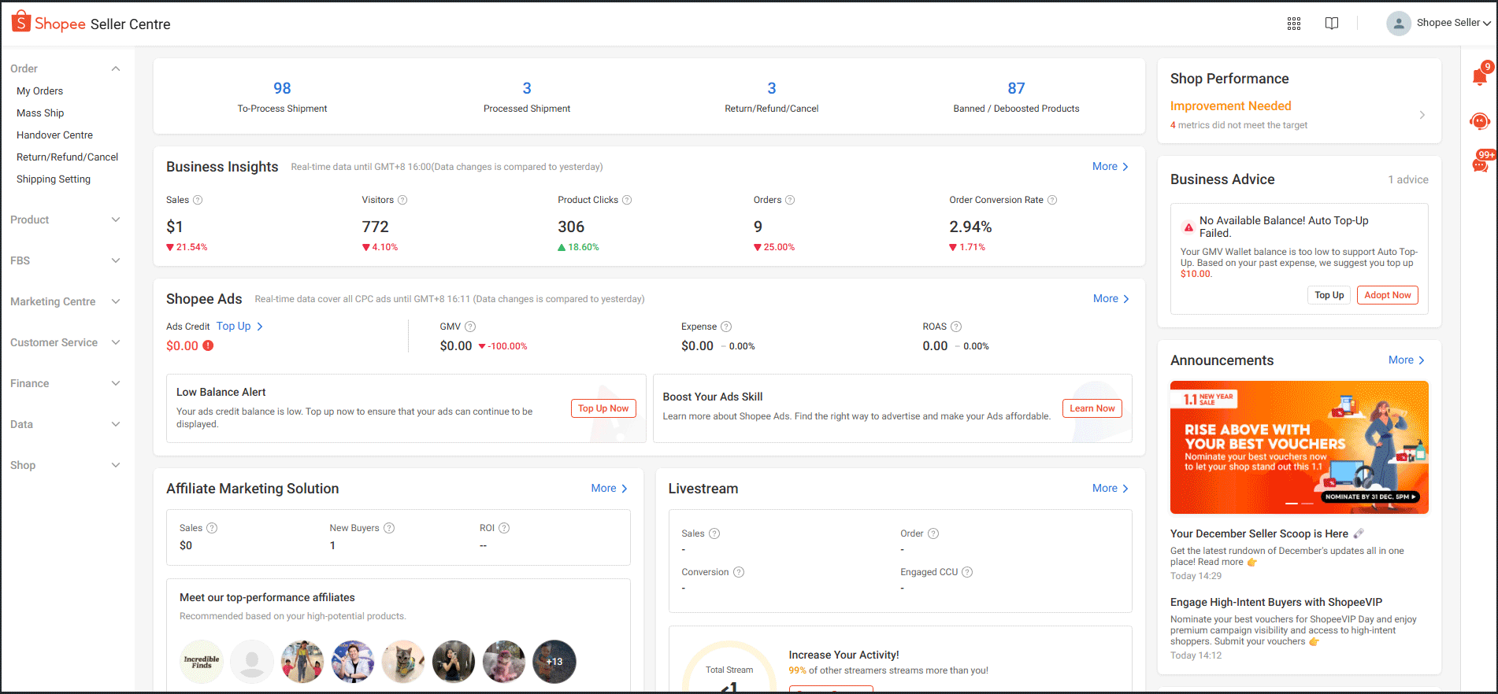Click the Top Up Now button
The image size is (1498, 694).
click(603, 408)
